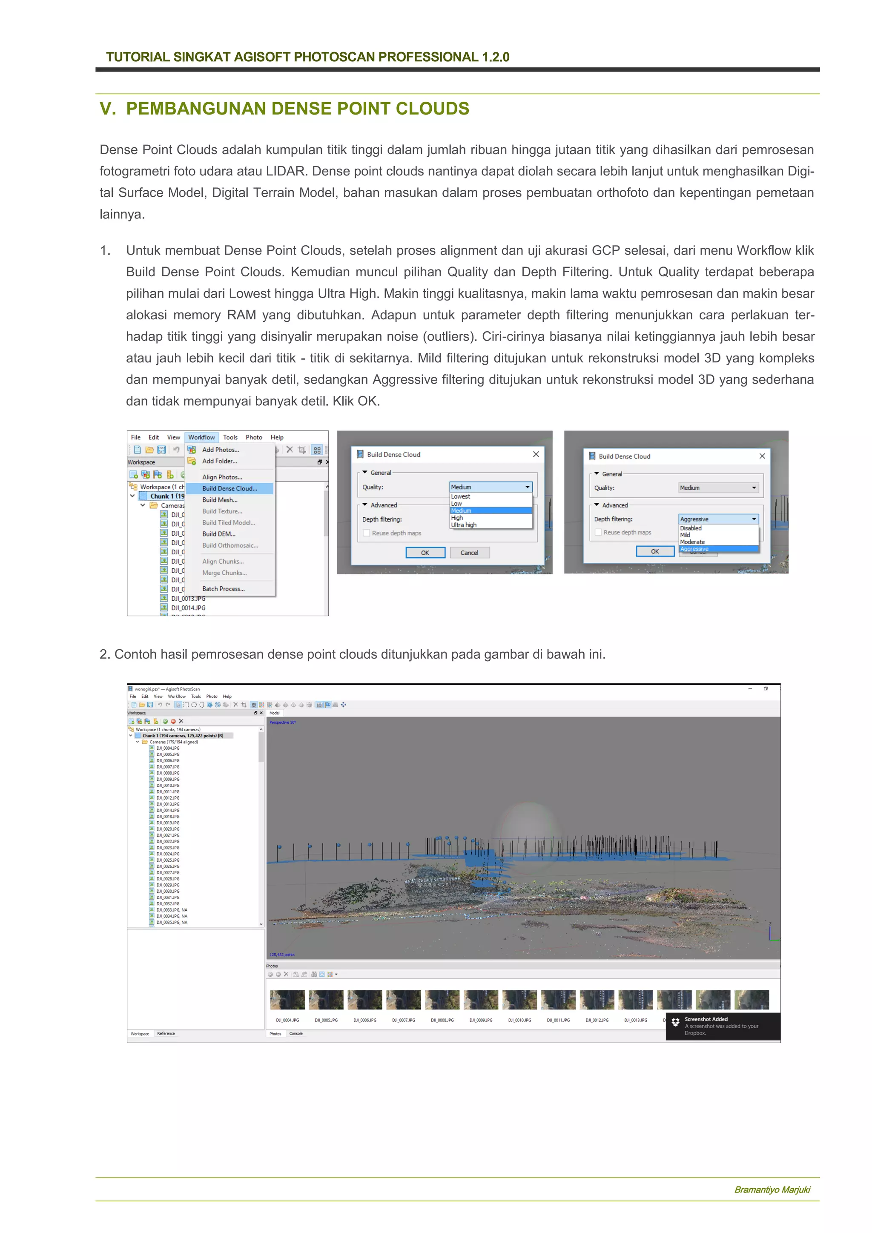The height and width of the screenshot is (1233, 872).
Task: Click Build Dense Cloud in Workflow menu
Action: pos(229,489)
